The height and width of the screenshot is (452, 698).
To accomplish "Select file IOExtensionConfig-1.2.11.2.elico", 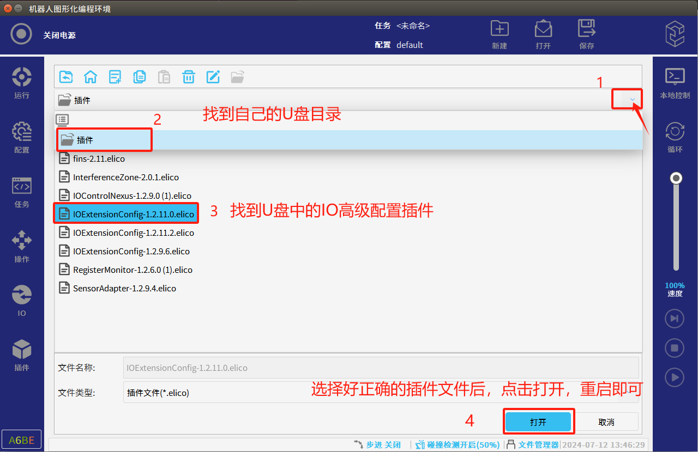I will point(133,233).
